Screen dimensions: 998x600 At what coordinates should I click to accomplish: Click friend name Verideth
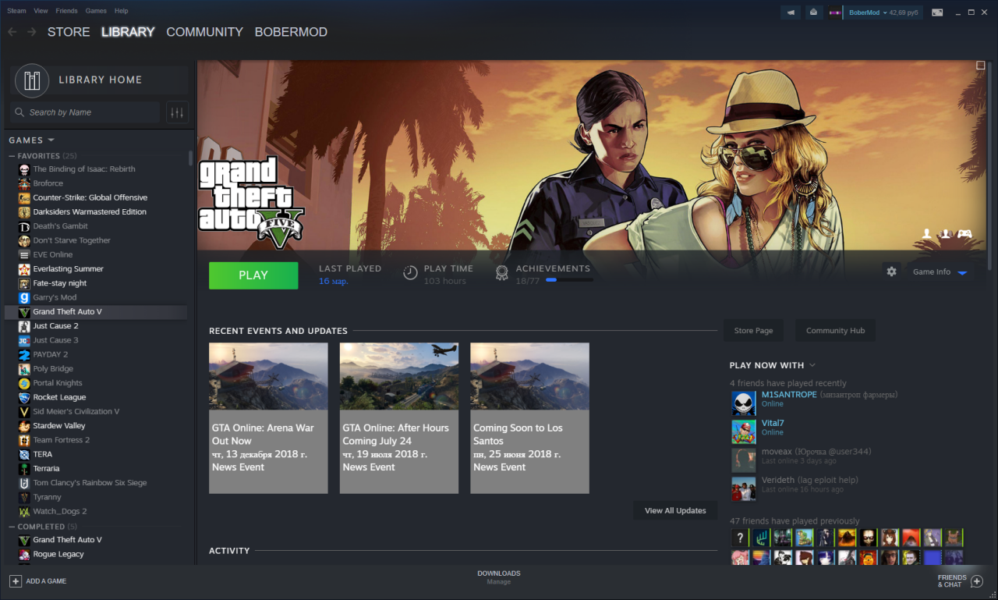[x=780, y=480]
